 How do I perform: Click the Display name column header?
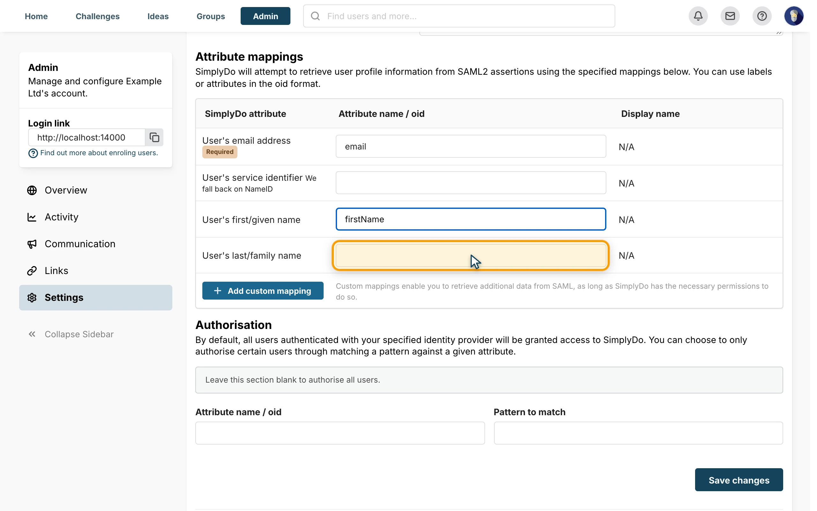click(x=650, y=114)
